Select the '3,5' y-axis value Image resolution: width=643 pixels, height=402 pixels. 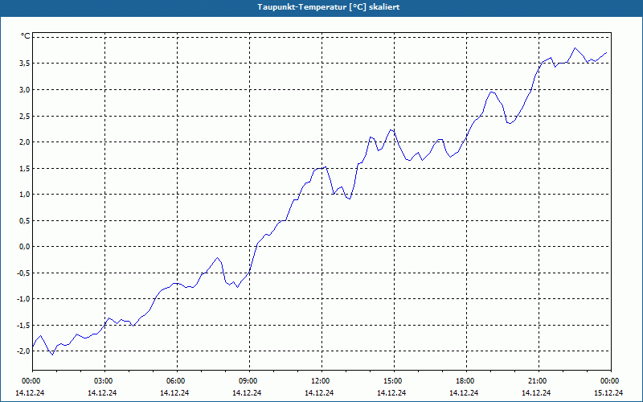(25, 64)
